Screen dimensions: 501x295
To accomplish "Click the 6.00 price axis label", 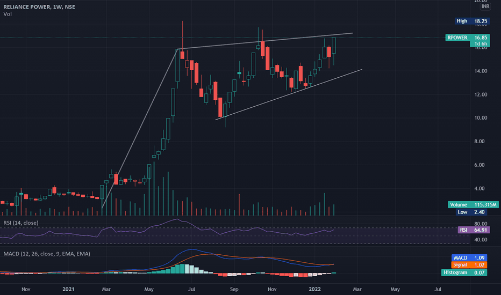I will point(479,165).
